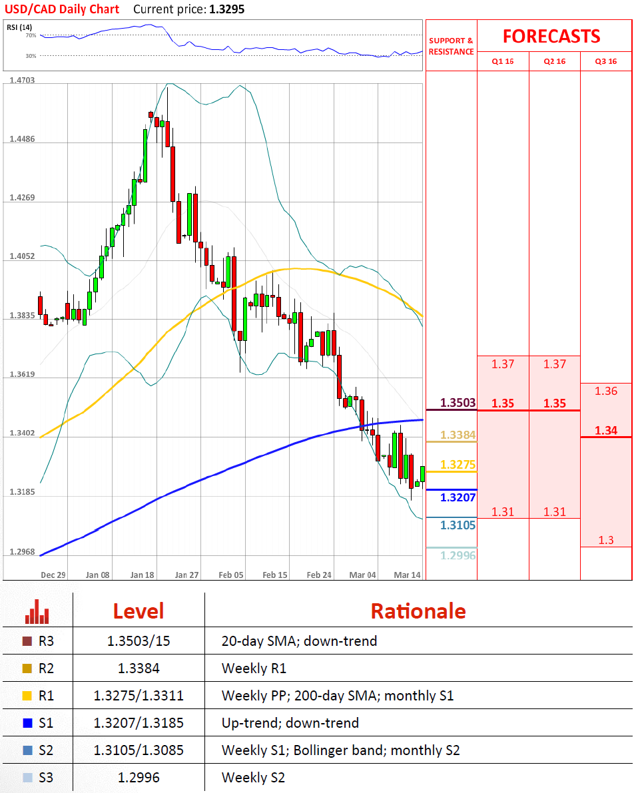Click the S1 blue color swatch

tap(27, 723)
